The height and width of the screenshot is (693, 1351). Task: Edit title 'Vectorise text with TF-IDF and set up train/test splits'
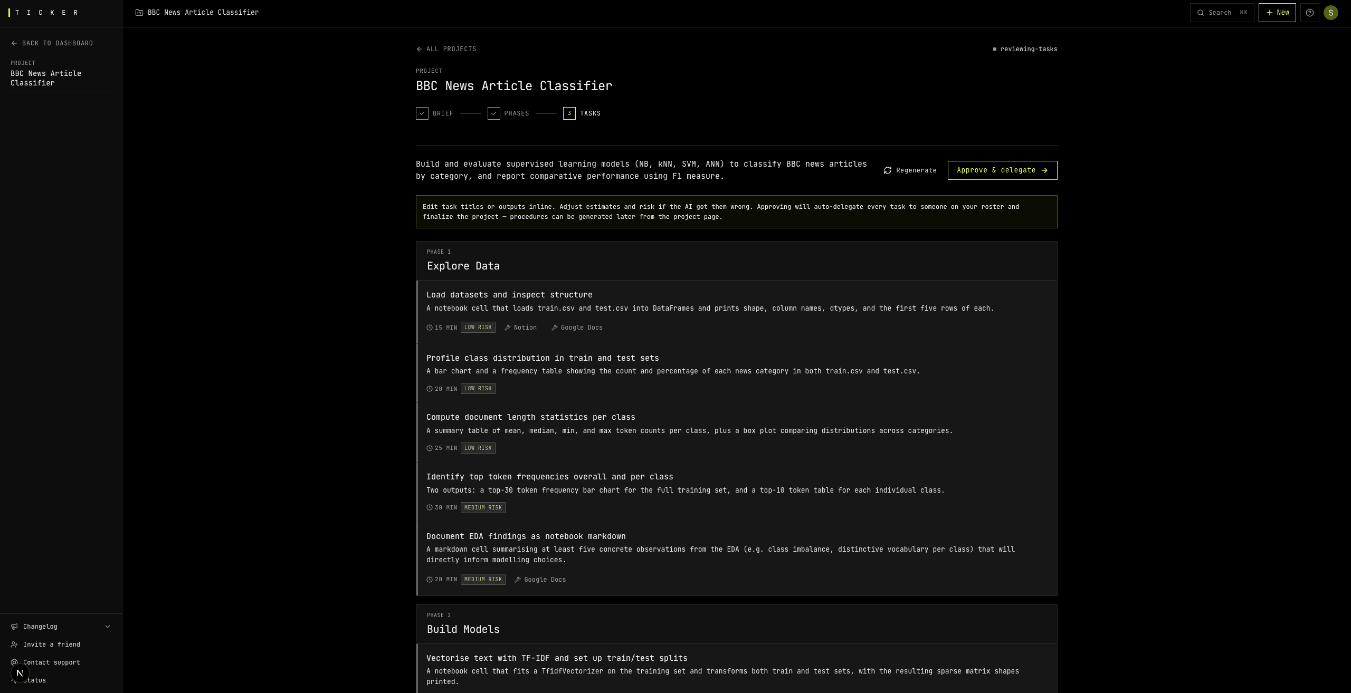tap(557, 658)
